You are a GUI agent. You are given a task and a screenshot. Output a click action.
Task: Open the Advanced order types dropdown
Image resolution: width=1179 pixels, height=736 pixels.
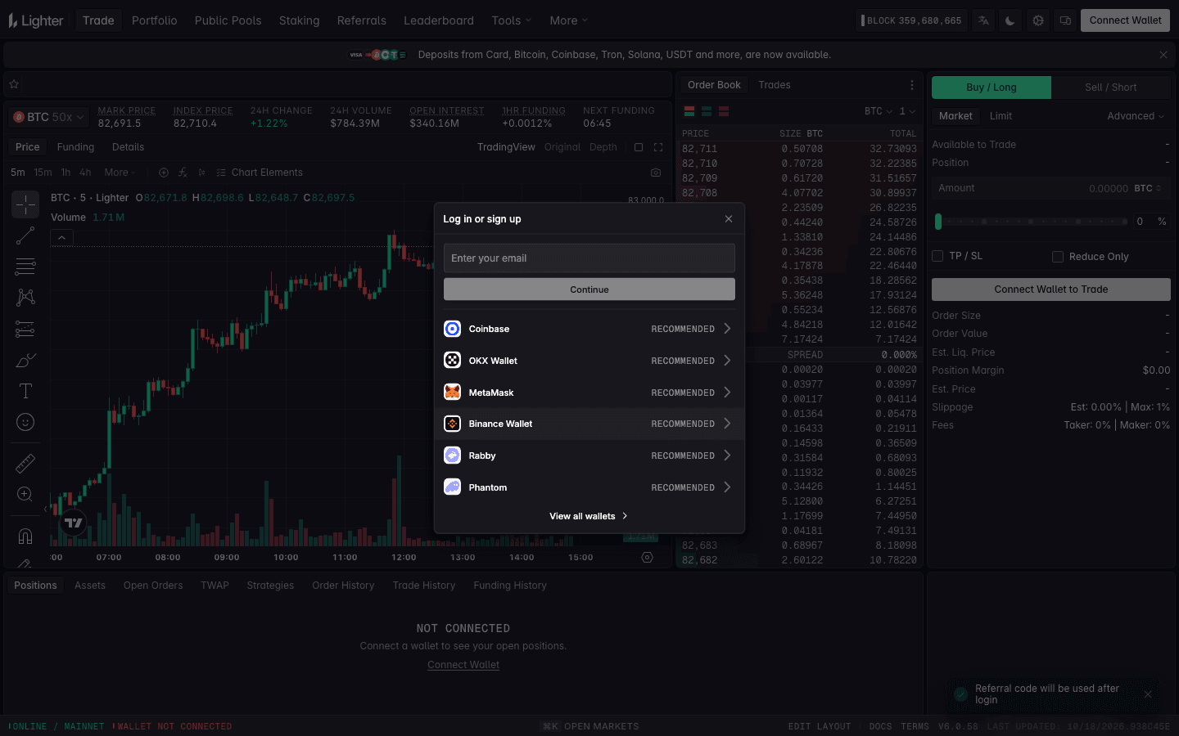click(1136, 116)
